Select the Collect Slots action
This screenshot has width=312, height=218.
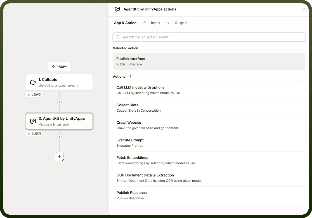209,108
